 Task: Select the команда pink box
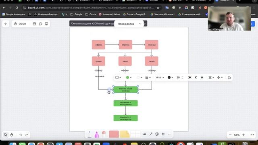pos(152,45)
